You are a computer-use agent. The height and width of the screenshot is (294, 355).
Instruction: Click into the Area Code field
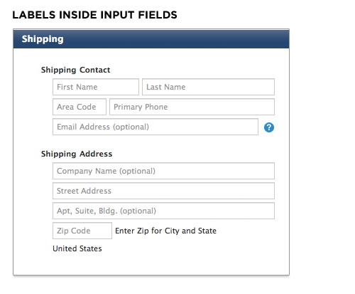(x=80, y=107)
